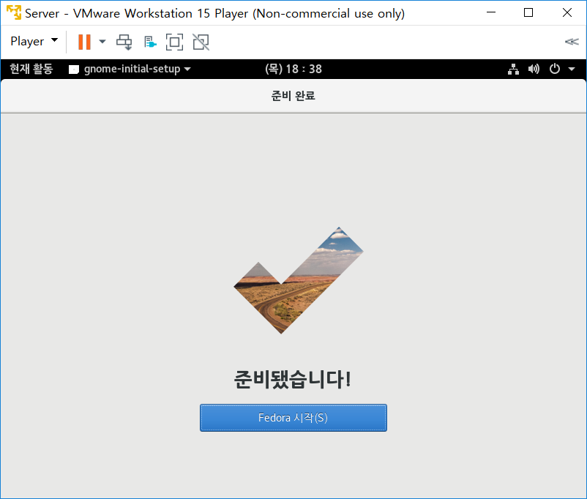Enter full screen mode
The height and width of the screenshot is (499, 587).
pos(174,42)
